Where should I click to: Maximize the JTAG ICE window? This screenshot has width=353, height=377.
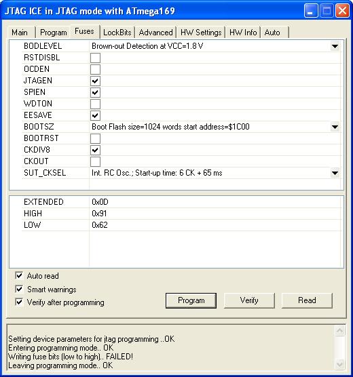pyautogui.click(x=327, y=11)
